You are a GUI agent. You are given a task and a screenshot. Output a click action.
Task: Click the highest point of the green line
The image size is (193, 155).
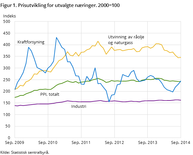[98, 78]
